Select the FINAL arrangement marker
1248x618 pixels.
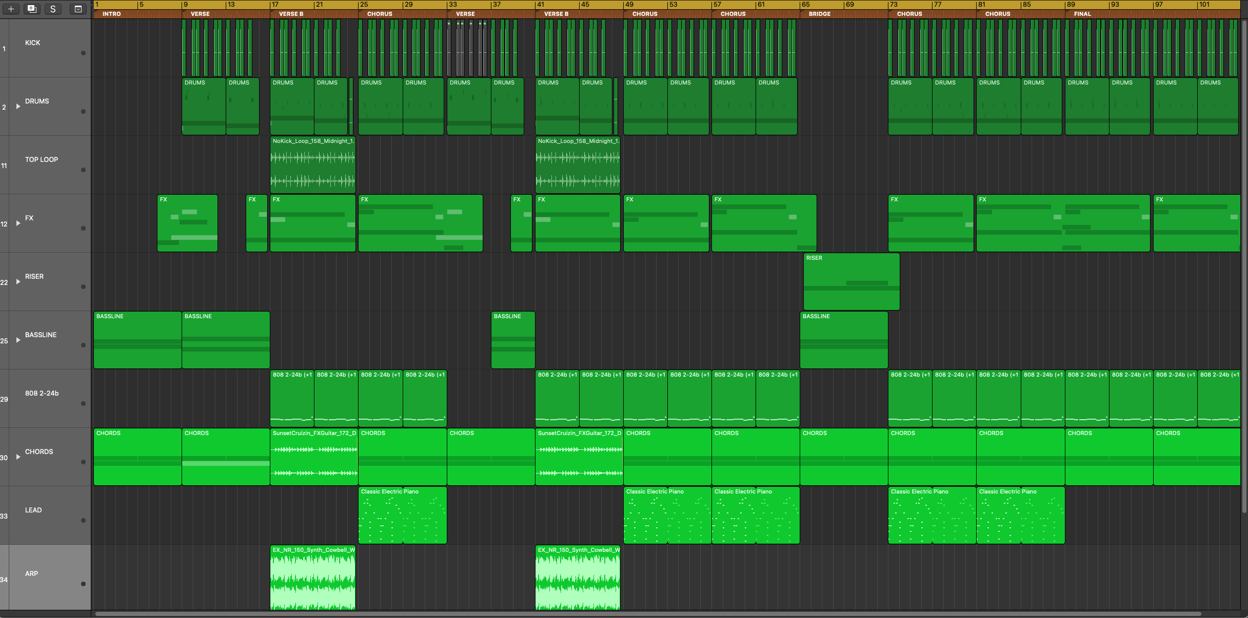pos(1153,14)
